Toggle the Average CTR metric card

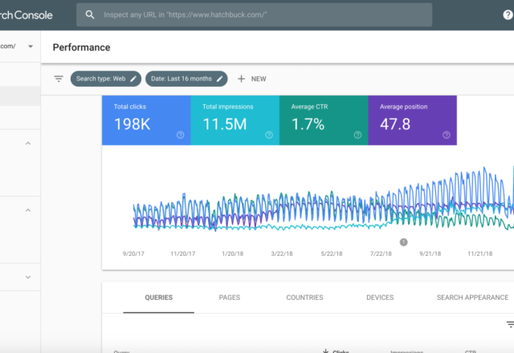point(324,120)
